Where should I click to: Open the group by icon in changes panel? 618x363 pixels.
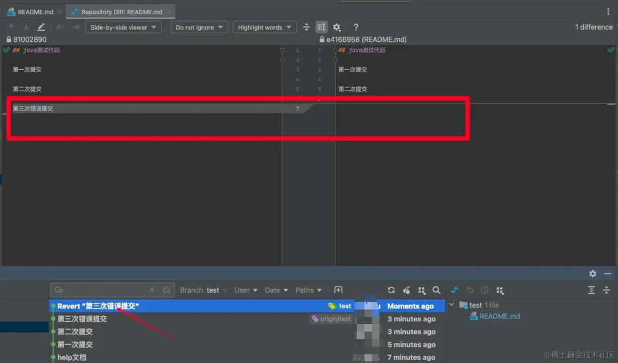[500, 290]
